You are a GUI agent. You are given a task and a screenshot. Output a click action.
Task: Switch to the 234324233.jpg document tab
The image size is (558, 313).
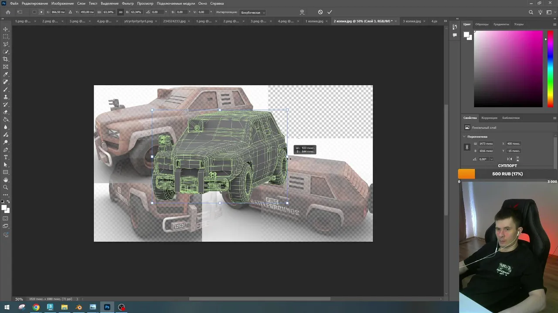(x=174, y=21)
